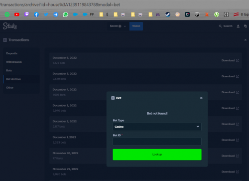
Task: Click the November 29, 2022 row title
Action: point(65,169)
